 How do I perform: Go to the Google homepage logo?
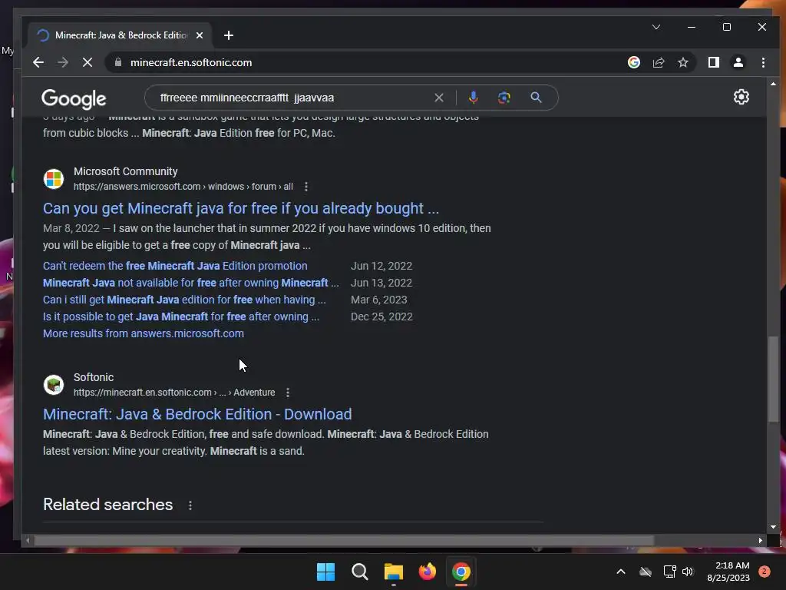(x=74, y=99)
